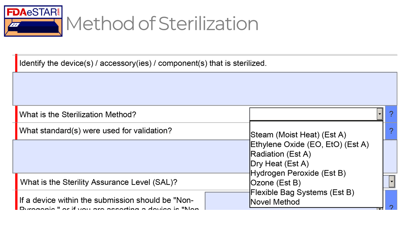Image resolution: width=411 pixels, height=231 pixels.
Task: Select Ethylene Oxide (EO, EtO) option
Action: (310, 144)
